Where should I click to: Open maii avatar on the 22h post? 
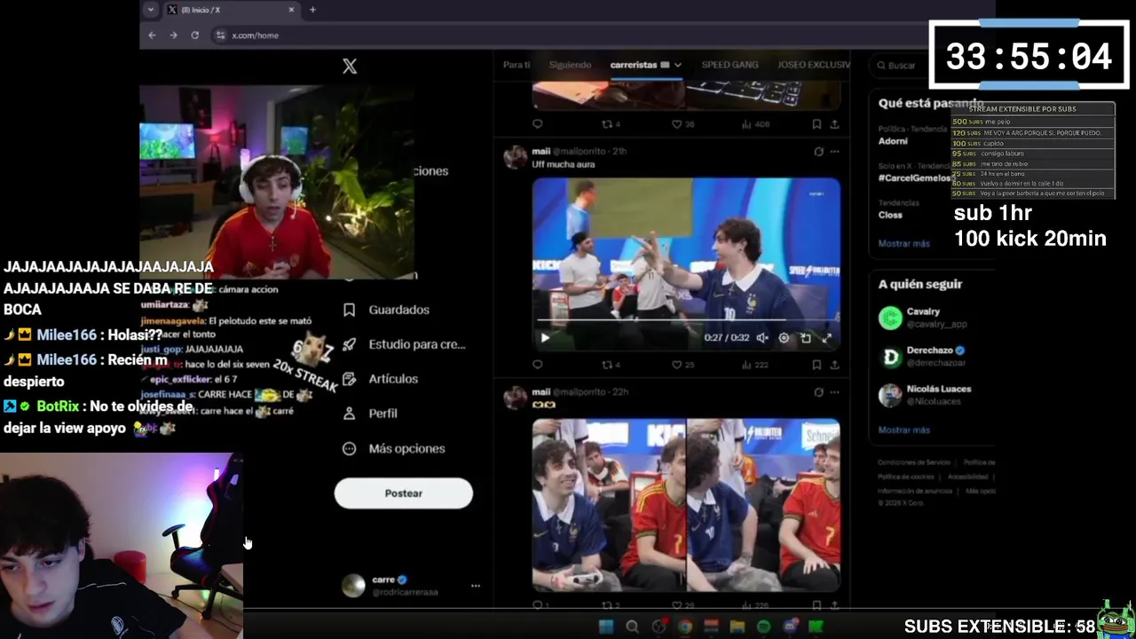516,398
